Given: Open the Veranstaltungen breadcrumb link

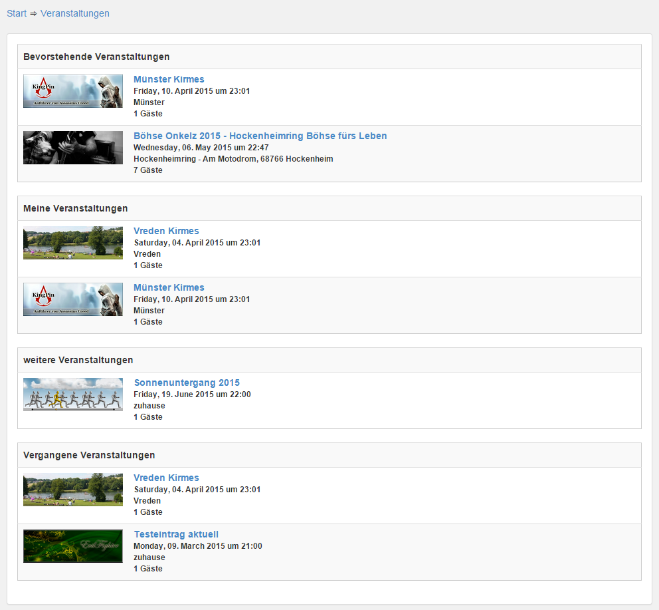Looking at the screenshot, I should [75, 13].
